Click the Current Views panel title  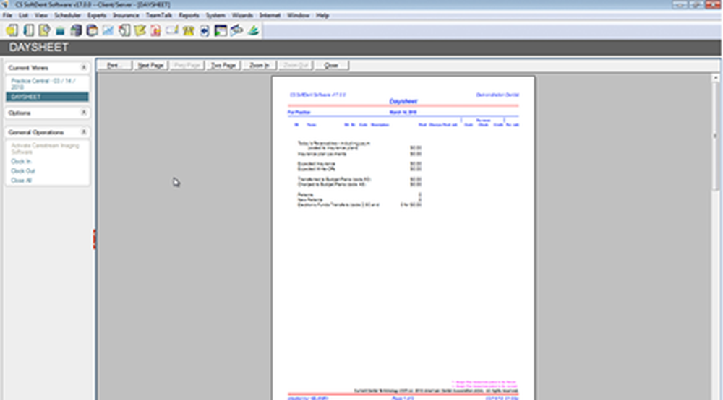click(28, 68)
